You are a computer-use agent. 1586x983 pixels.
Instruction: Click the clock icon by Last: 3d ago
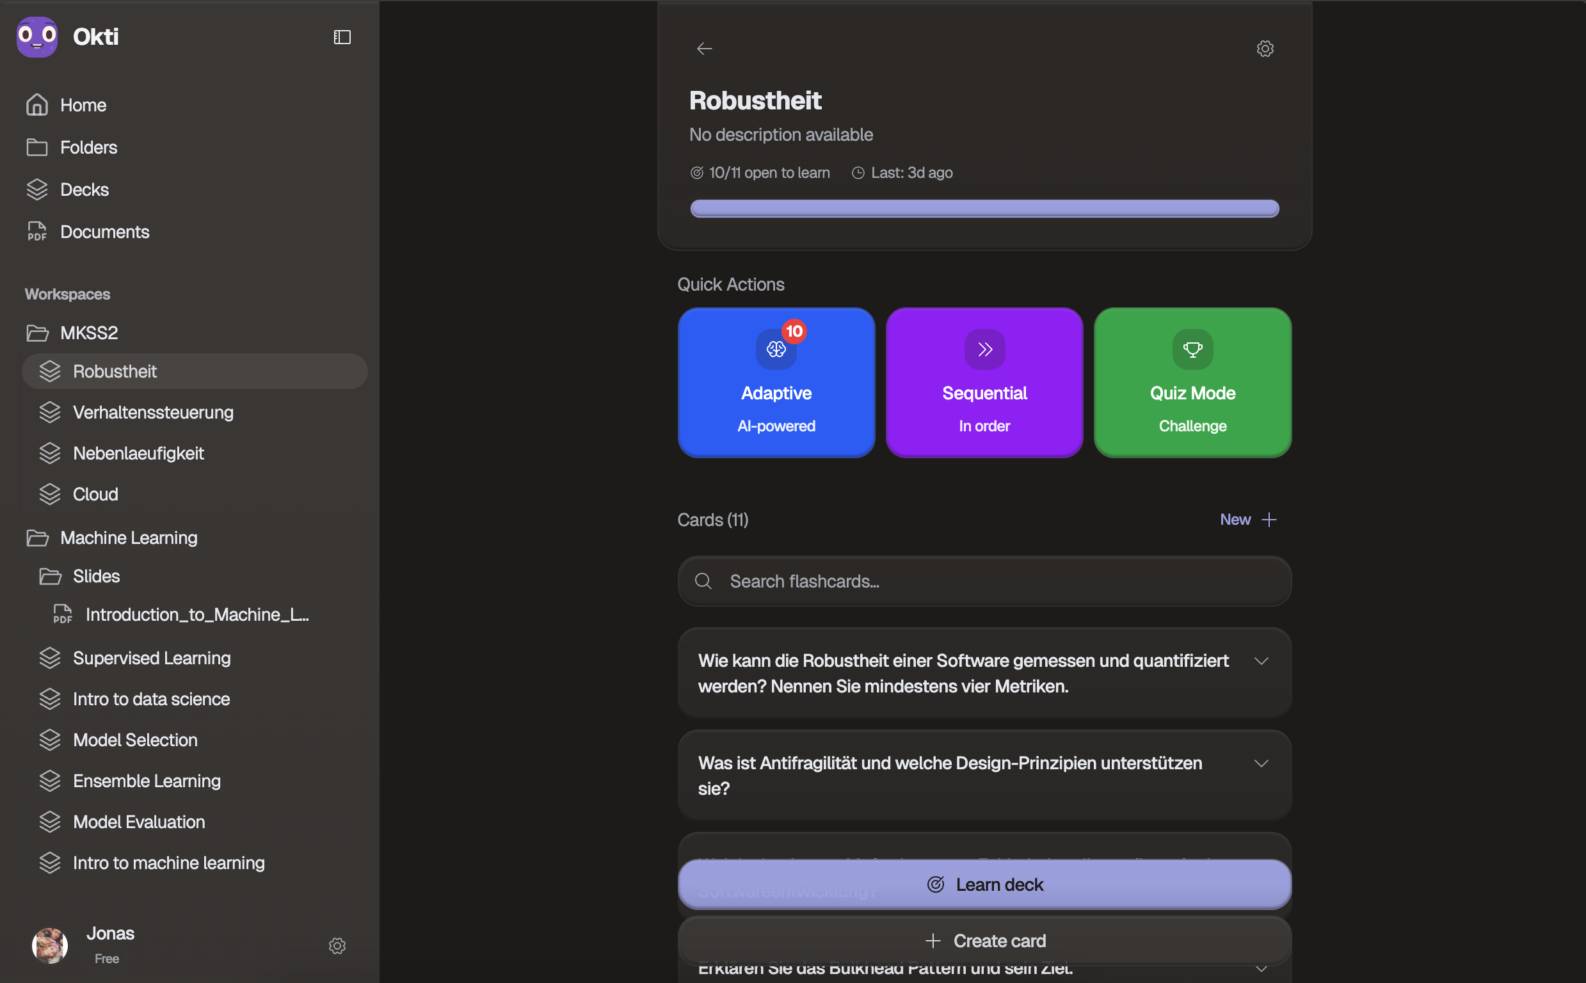click(x=858, y=173)
